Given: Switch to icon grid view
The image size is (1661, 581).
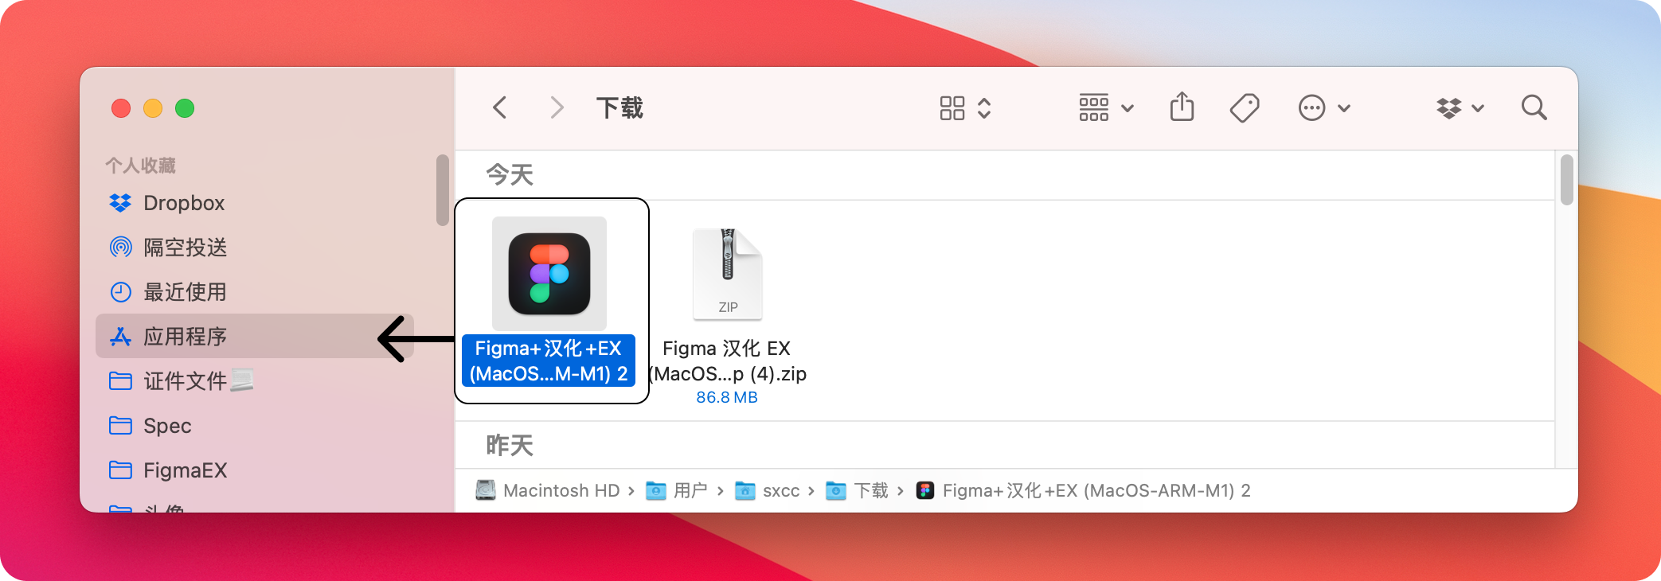Looking at the screenshot, I should click(x=952, y=108).
